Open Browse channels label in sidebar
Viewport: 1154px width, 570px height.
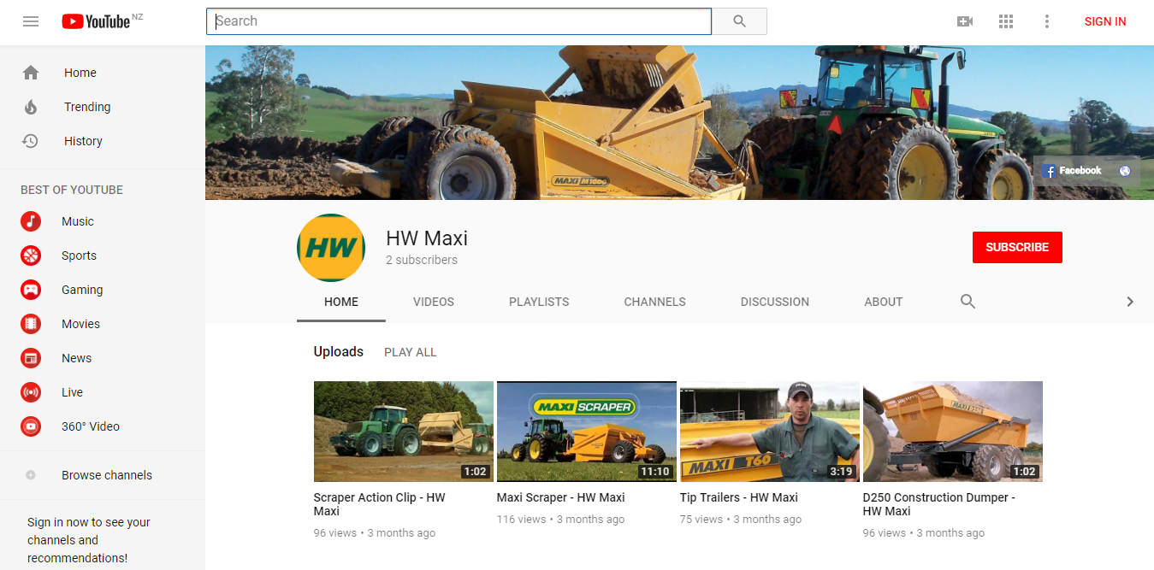(x=107, y=475)
